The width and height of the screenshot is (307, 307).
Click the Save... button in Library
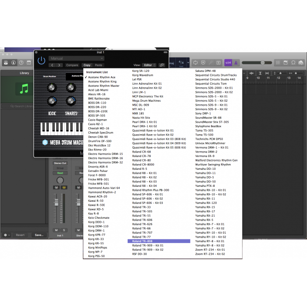[39, 235]
